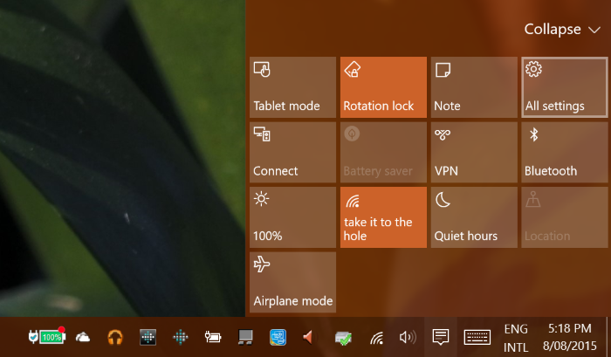
Task: Enable Bluetooth quick action
Action: point(565,153)
